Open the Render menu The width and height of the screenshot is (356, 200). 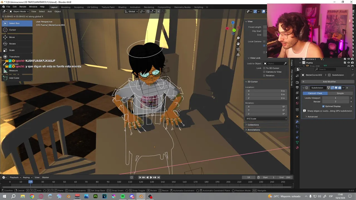(23, 7)
